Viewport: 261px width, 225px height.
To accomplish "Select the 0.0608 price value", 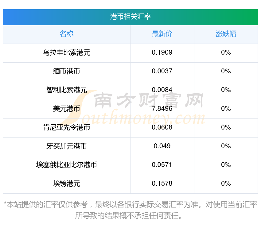I will tap(162, 127).
